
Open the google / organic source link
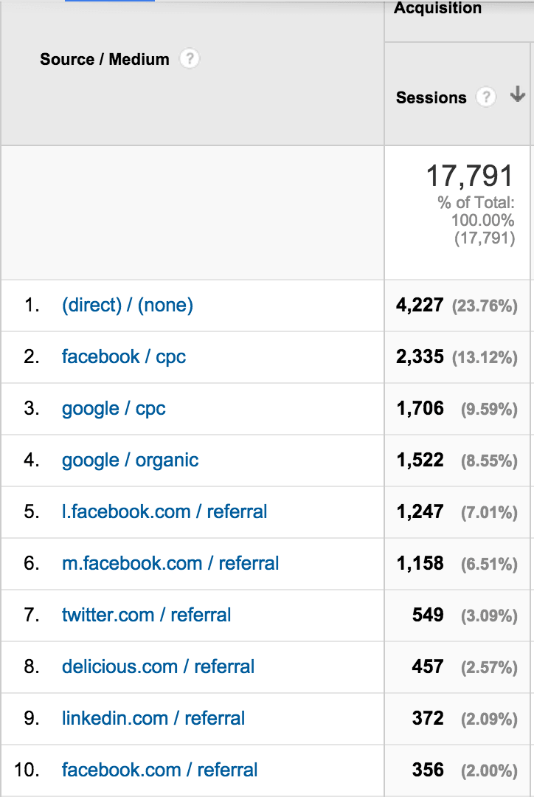click(130, 460)
